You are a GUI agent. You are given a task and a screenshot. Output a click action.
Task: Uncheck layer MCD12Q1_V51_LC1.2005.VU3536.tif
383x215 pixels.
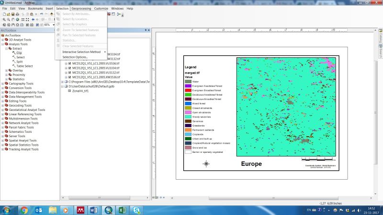(70, 64)
